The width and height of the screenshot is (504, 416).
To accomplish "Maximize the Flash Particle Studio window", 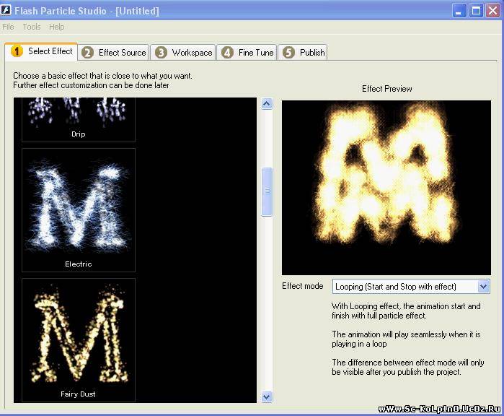I will pos(476,11).
